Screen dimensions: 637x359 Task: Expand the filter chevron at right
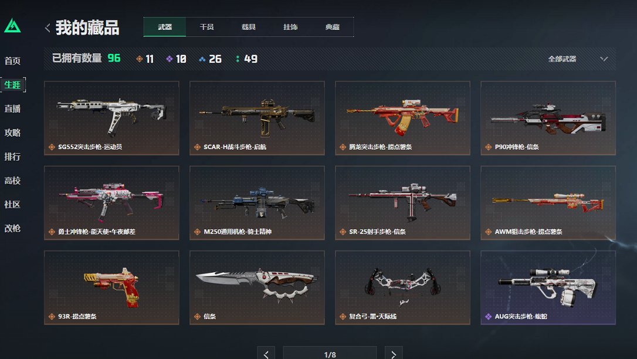coord(604,59)
